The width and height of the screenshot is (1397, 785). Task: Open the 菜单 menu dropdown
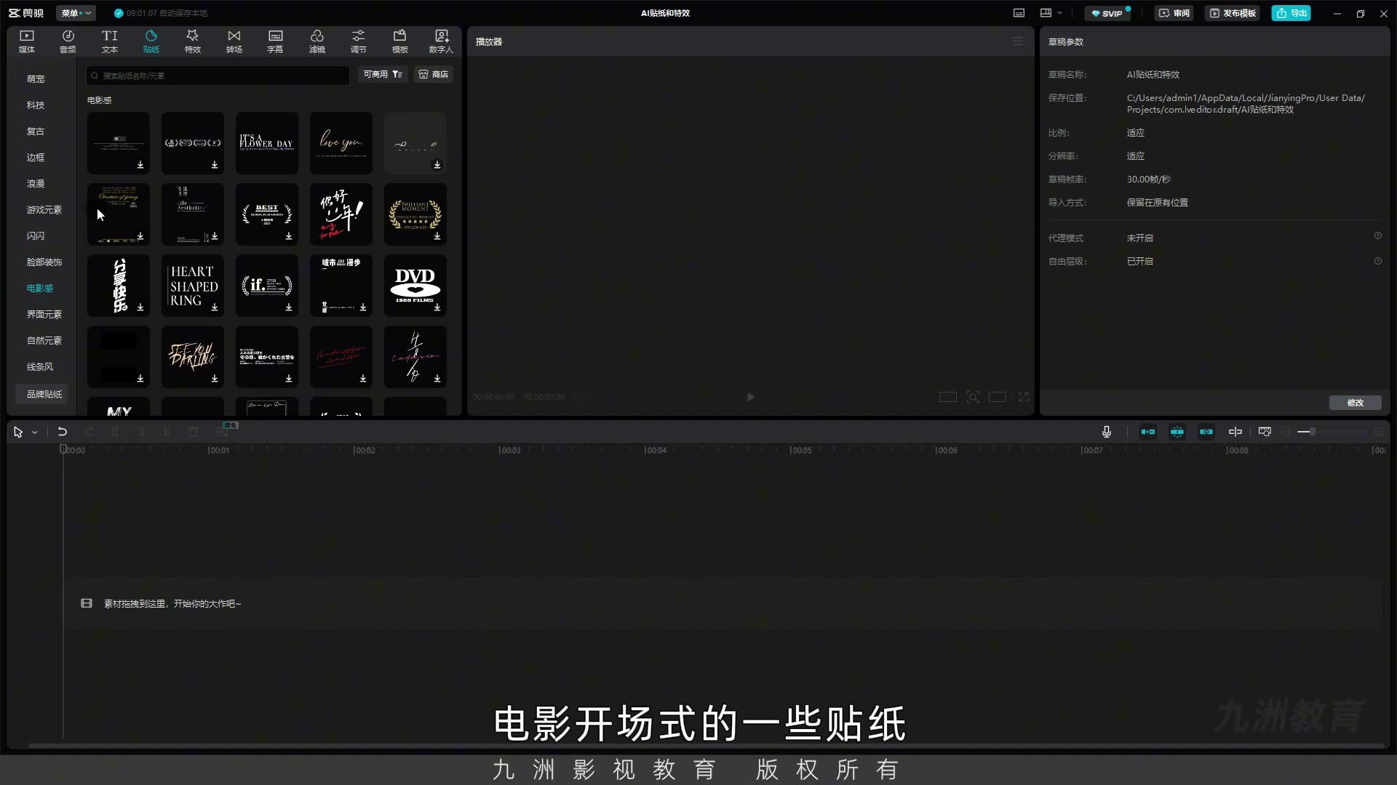click(x=76, y=13)
